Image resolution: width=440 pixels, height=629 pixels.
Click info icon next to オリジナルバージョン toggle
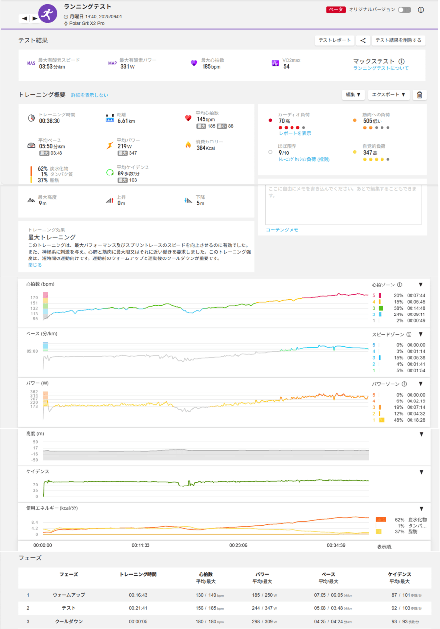(421, 10)
